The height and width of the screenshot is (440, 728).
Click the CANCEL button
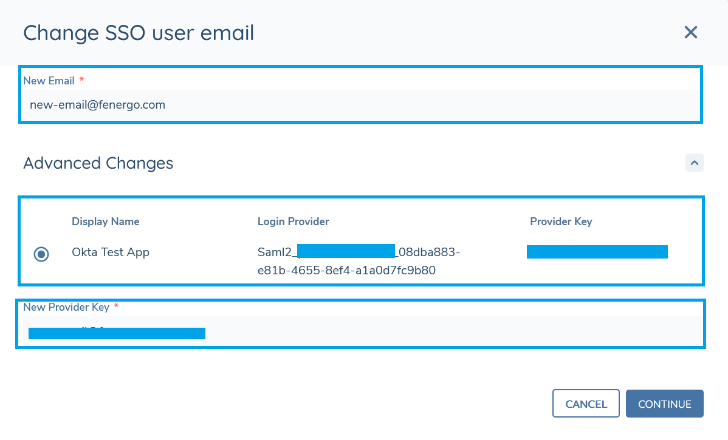click(x=586, y=404)
